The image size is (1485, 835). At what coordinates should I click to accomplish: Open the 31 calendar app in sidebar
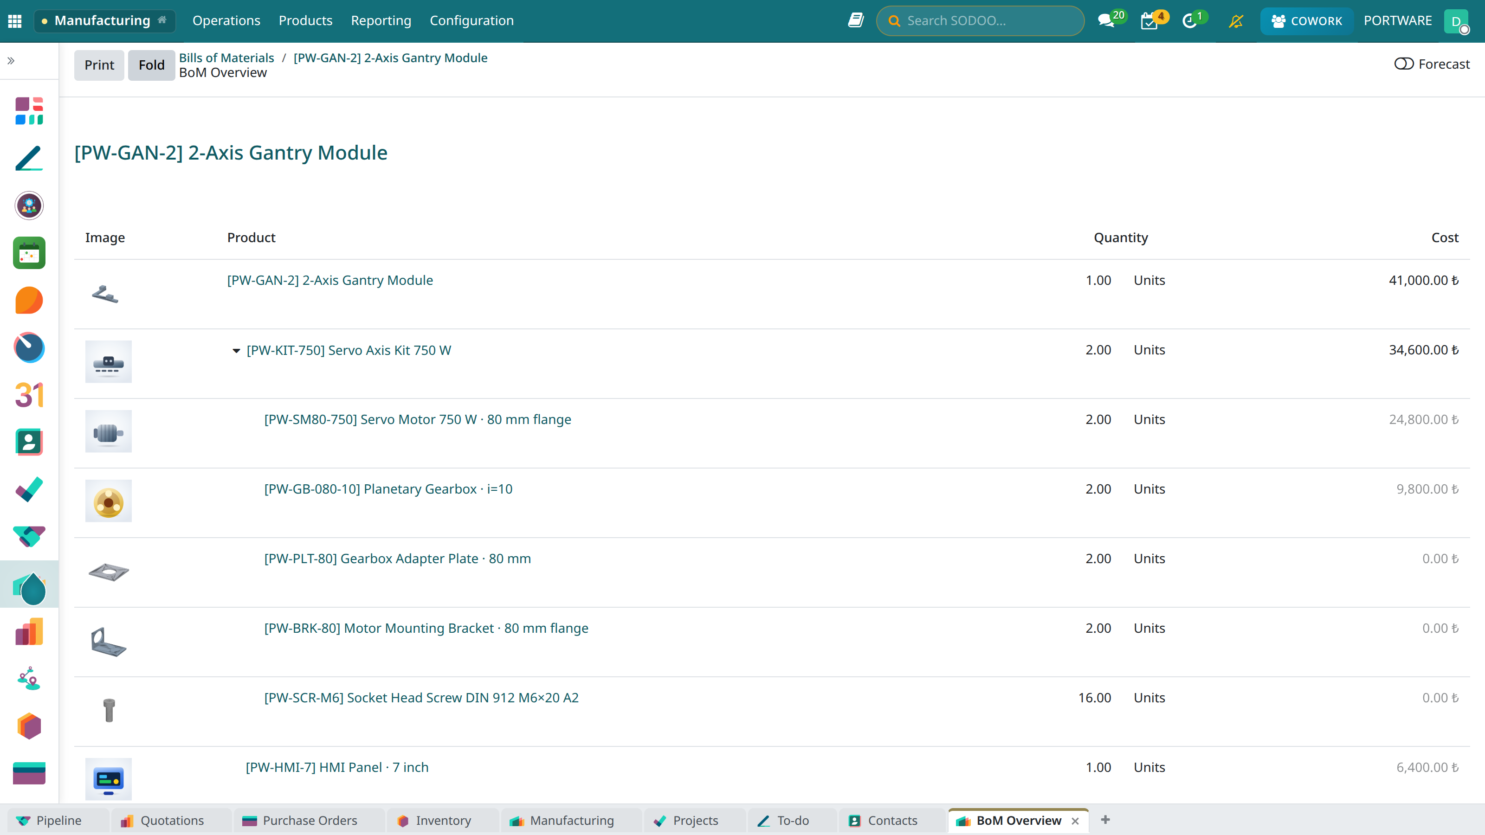(29, 395)
